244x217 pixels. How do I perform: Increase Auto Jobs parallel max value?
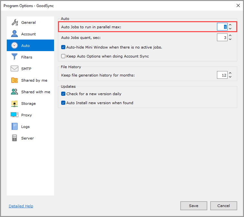click(230, 25)
